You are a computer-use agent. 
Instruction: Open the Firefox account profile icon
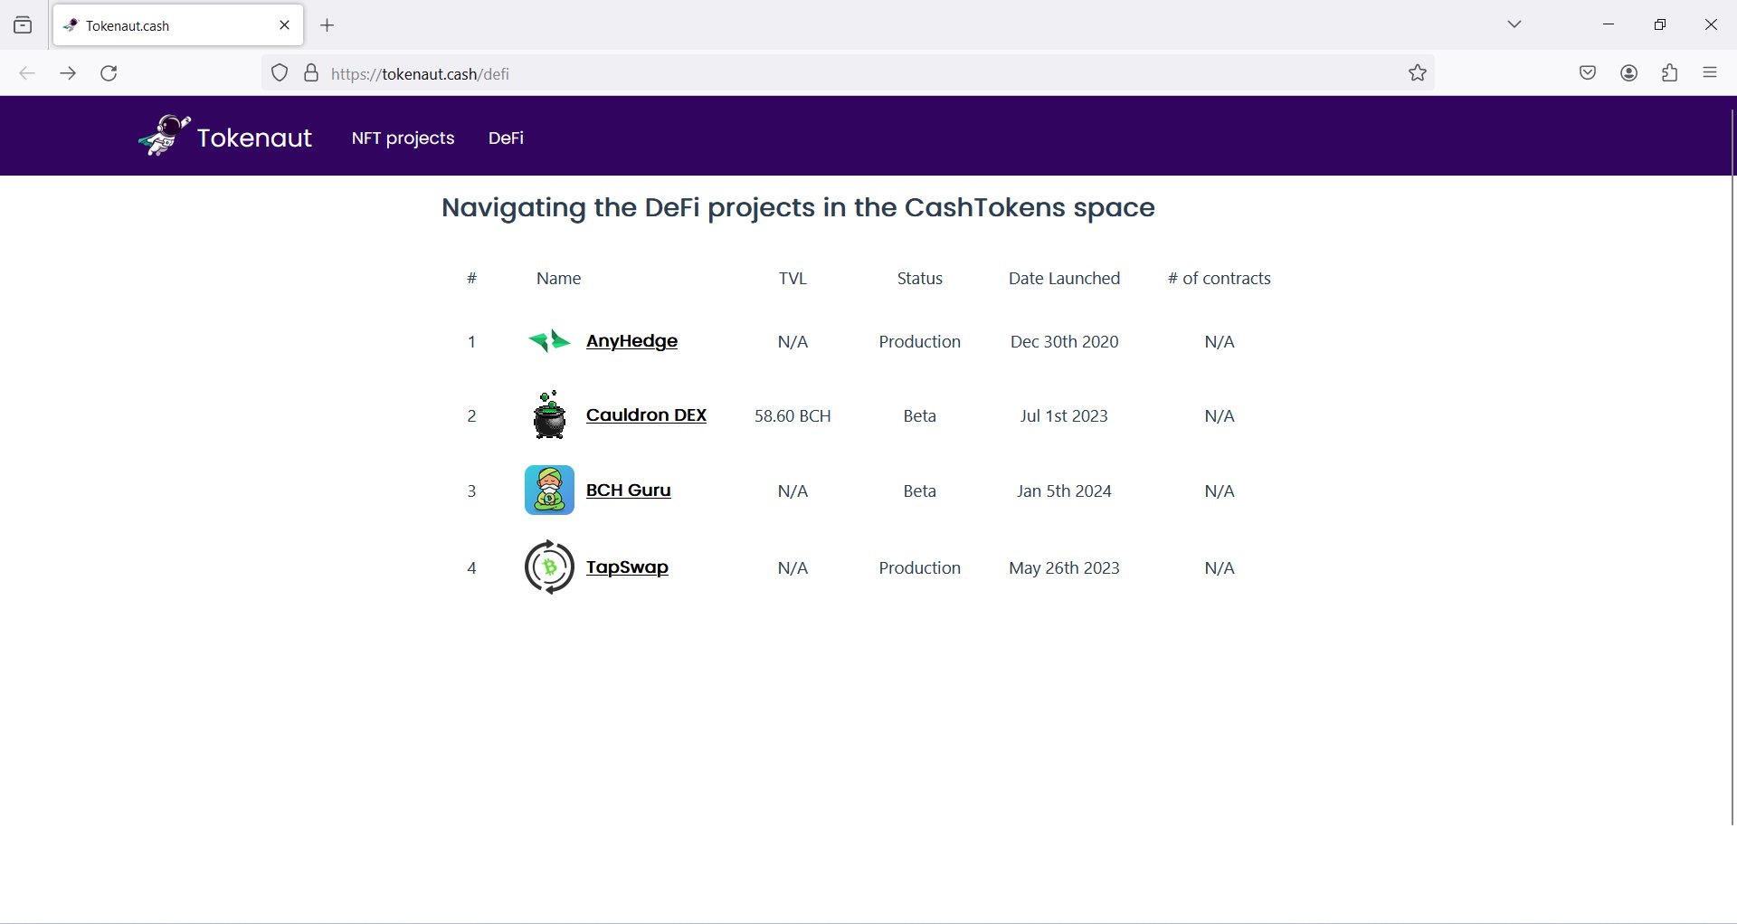1629,73
